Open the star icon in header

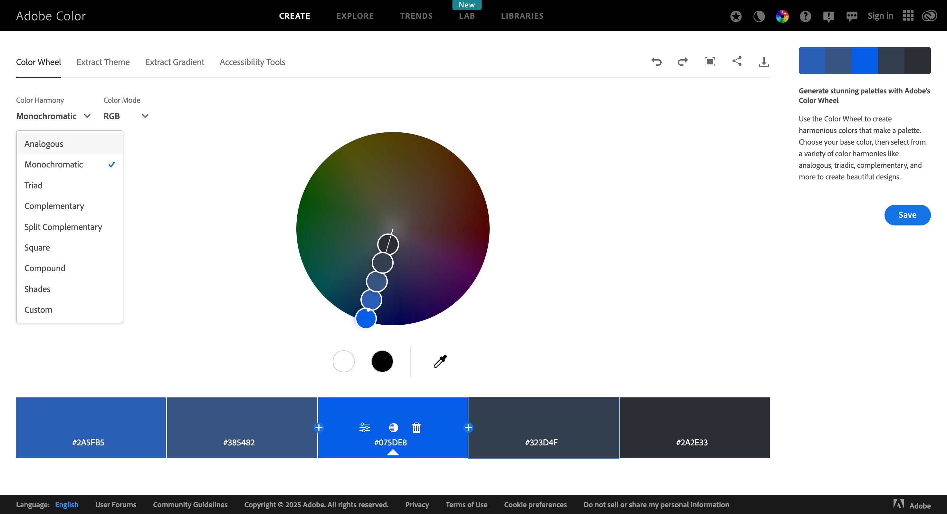point(736,16)
